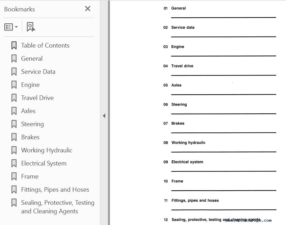Viewport: 286px width, 225px height.
Task: Open the Table of Contents bookmark
Action: (45, 46)
